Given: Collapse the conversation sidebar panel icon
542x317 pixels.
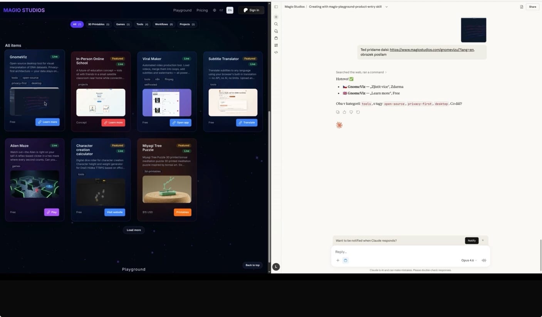Looking at the screenshot, I should [276, 7].
